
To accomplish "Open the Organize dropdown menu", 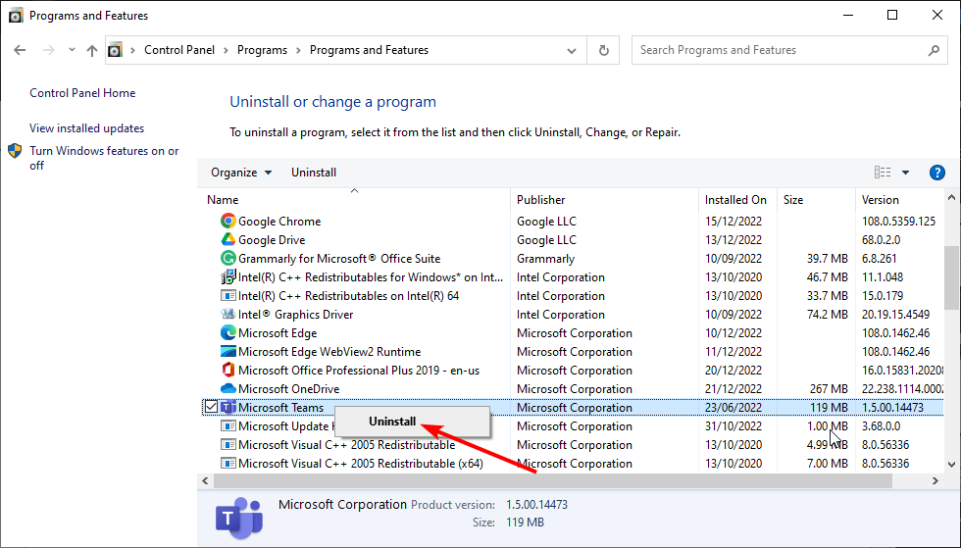I will pos(241,173).
